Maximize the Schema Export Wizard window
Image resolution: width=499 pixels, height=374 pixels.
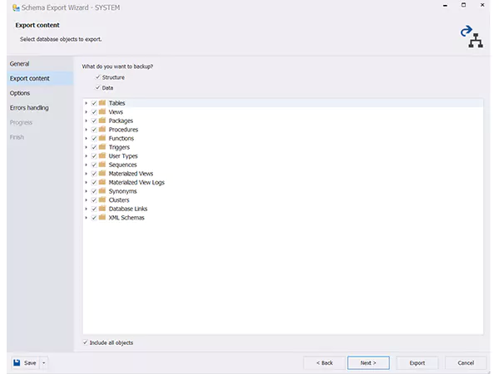(x=464, y=5)
